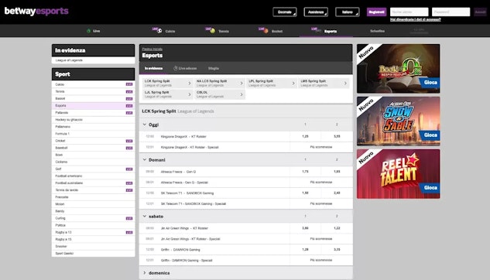Click Più scommesse for Griffin - DAMWON Speciali
The height and width of the screenshot is (280, 490).
(x=321, y=260)
